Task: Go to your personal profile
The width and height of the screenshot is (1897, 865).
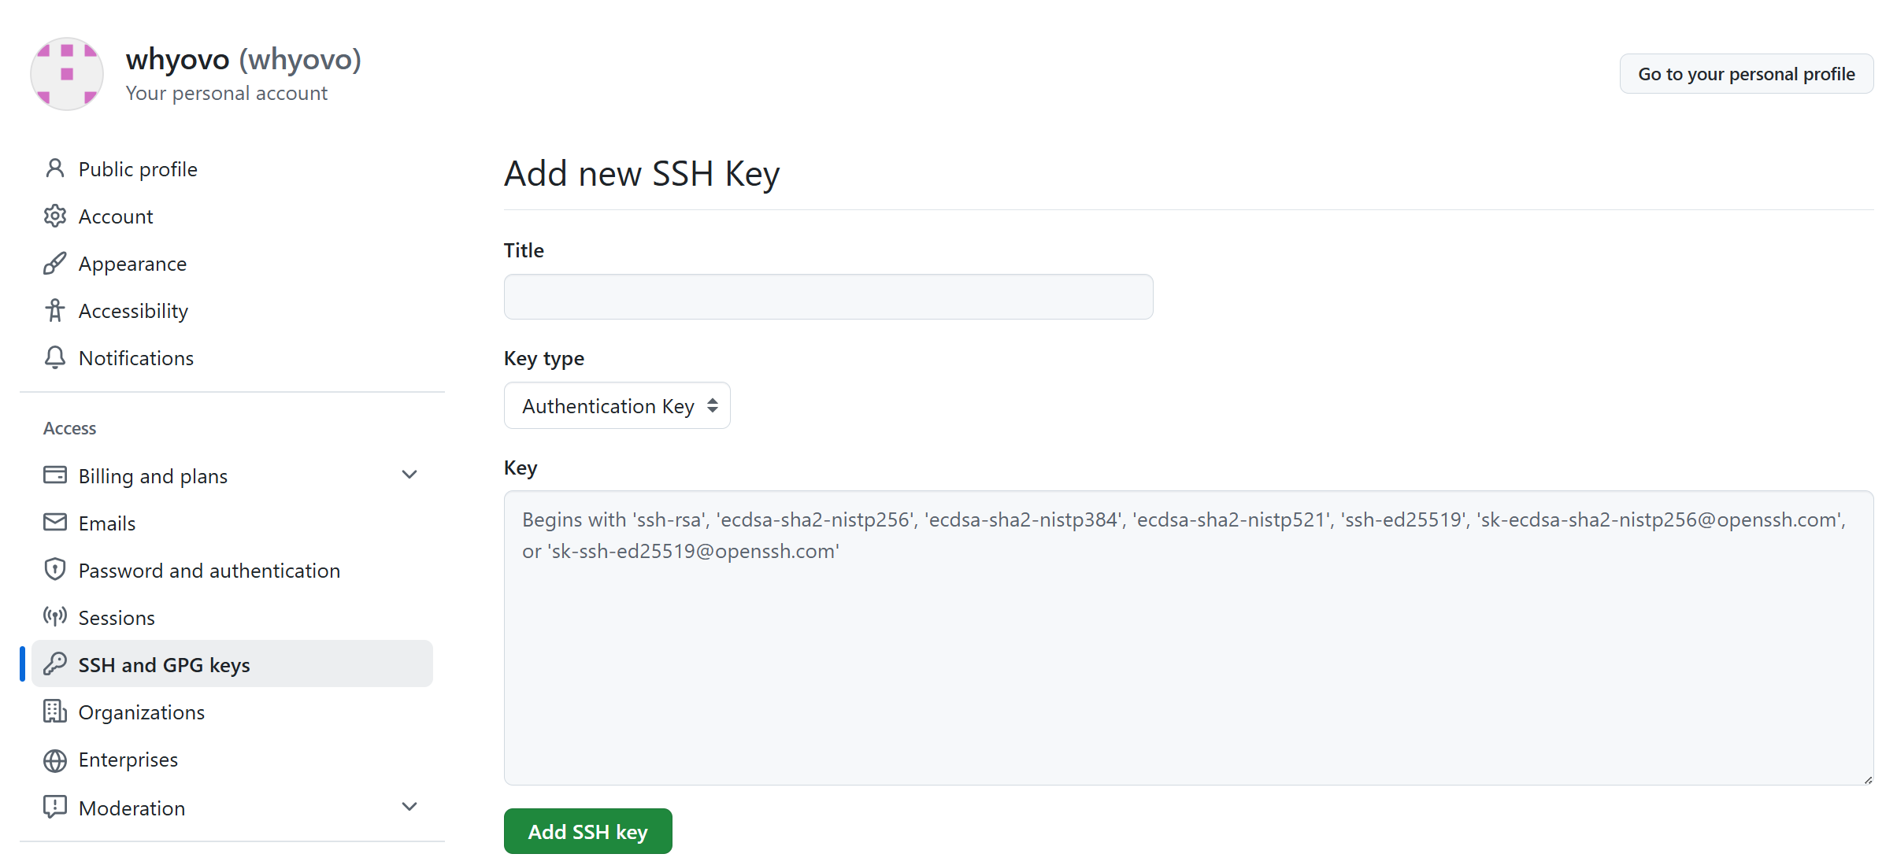Action: (1747, 74)
